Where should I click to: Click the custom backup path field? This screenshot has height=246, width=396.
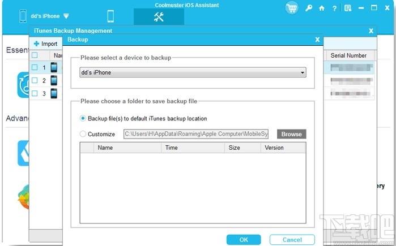tap(196, 134)
